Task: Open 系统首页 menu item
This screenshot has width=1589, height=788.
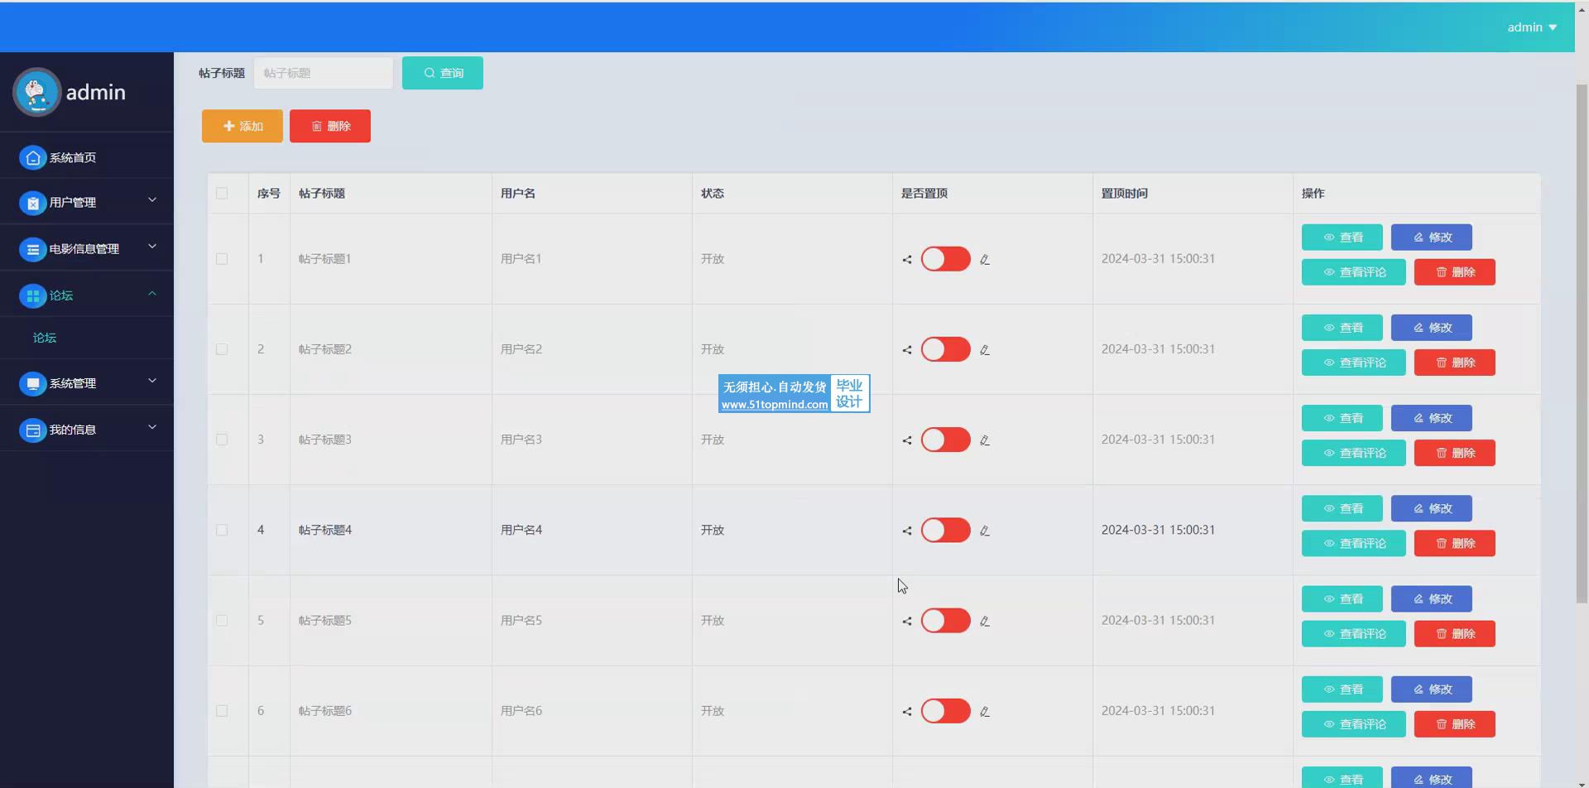Action: click(x=87, y=157)
